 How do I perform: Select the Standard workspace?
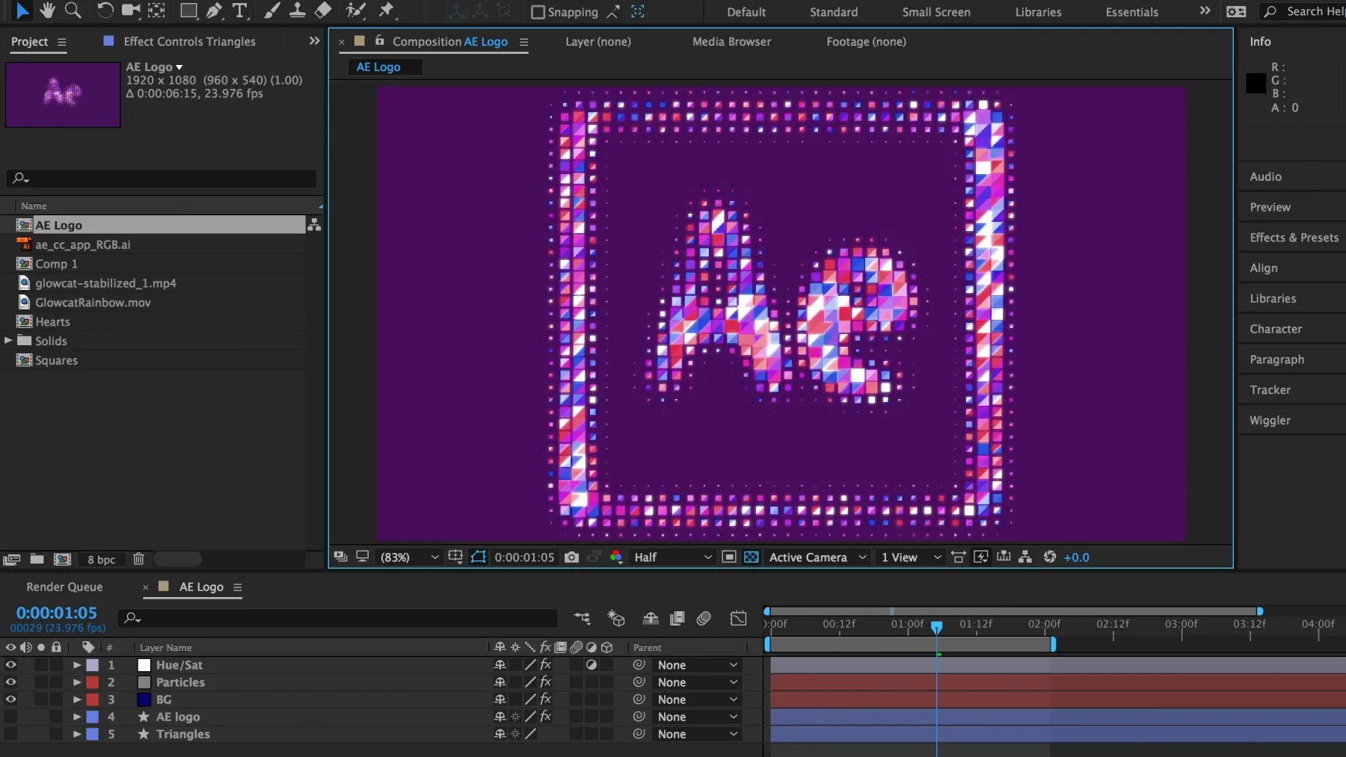[x=834, y=12]
